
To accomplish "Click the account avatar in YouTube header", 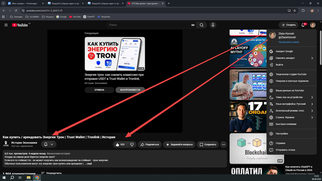I will 313,25.
